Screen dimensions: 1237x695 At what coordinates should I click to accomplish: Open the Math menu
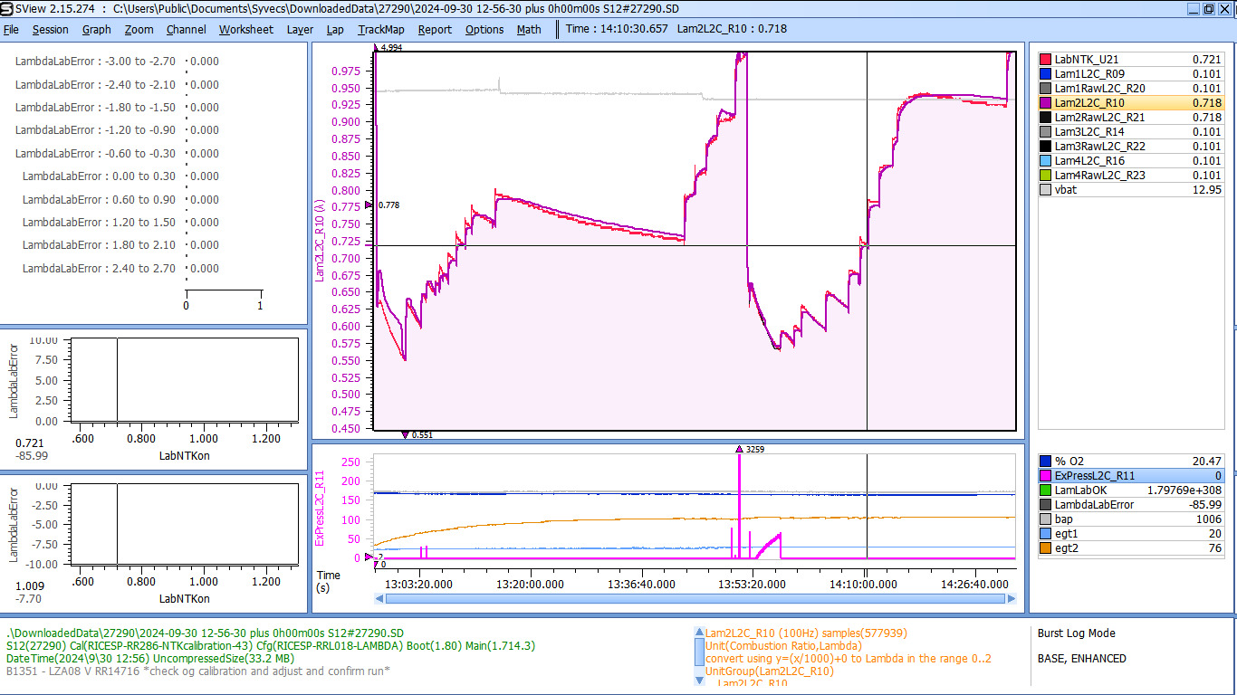point(529,29)
